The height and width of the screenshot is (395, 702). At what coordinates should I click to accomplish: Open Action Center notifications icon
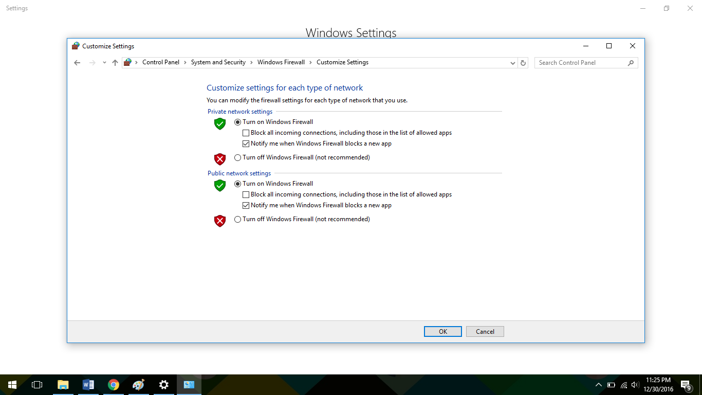(686, 385)
